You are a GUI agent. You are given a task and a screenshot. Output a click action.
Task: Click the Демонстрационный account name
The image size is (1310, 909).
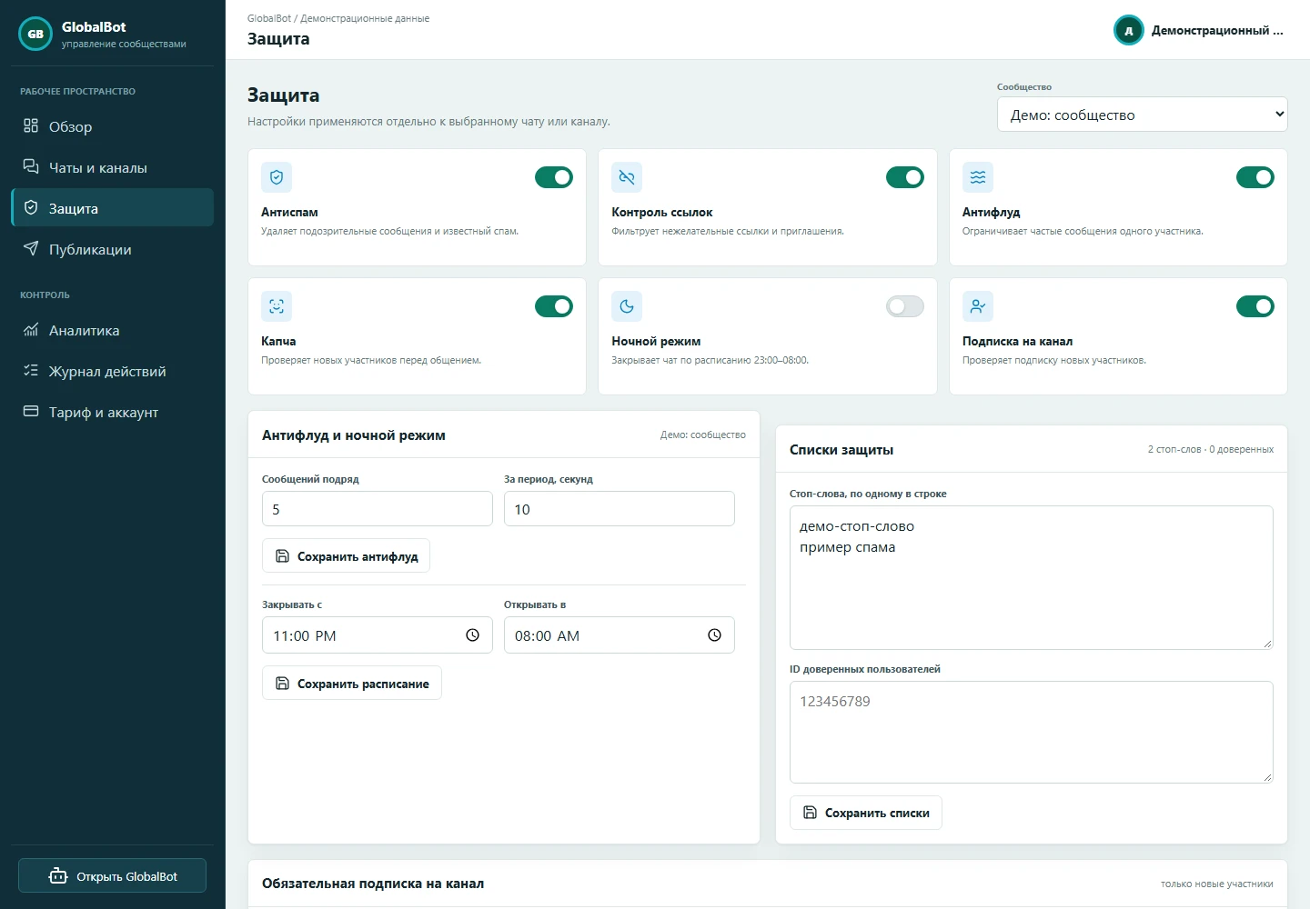(x=1217, y=30)
